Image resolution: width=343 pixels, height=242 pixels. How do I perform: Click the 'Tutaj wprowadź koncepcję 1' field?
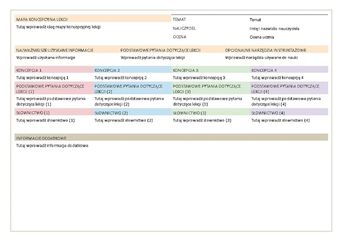42,78
